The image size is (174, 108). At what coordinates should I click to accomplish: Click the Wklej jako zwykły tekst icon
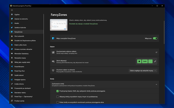(x=12, y=62)
